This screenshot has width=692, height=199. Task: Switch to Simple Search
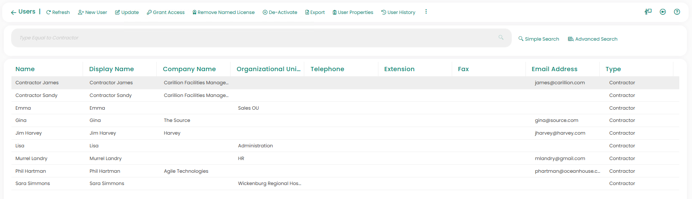tap(539, 39)
